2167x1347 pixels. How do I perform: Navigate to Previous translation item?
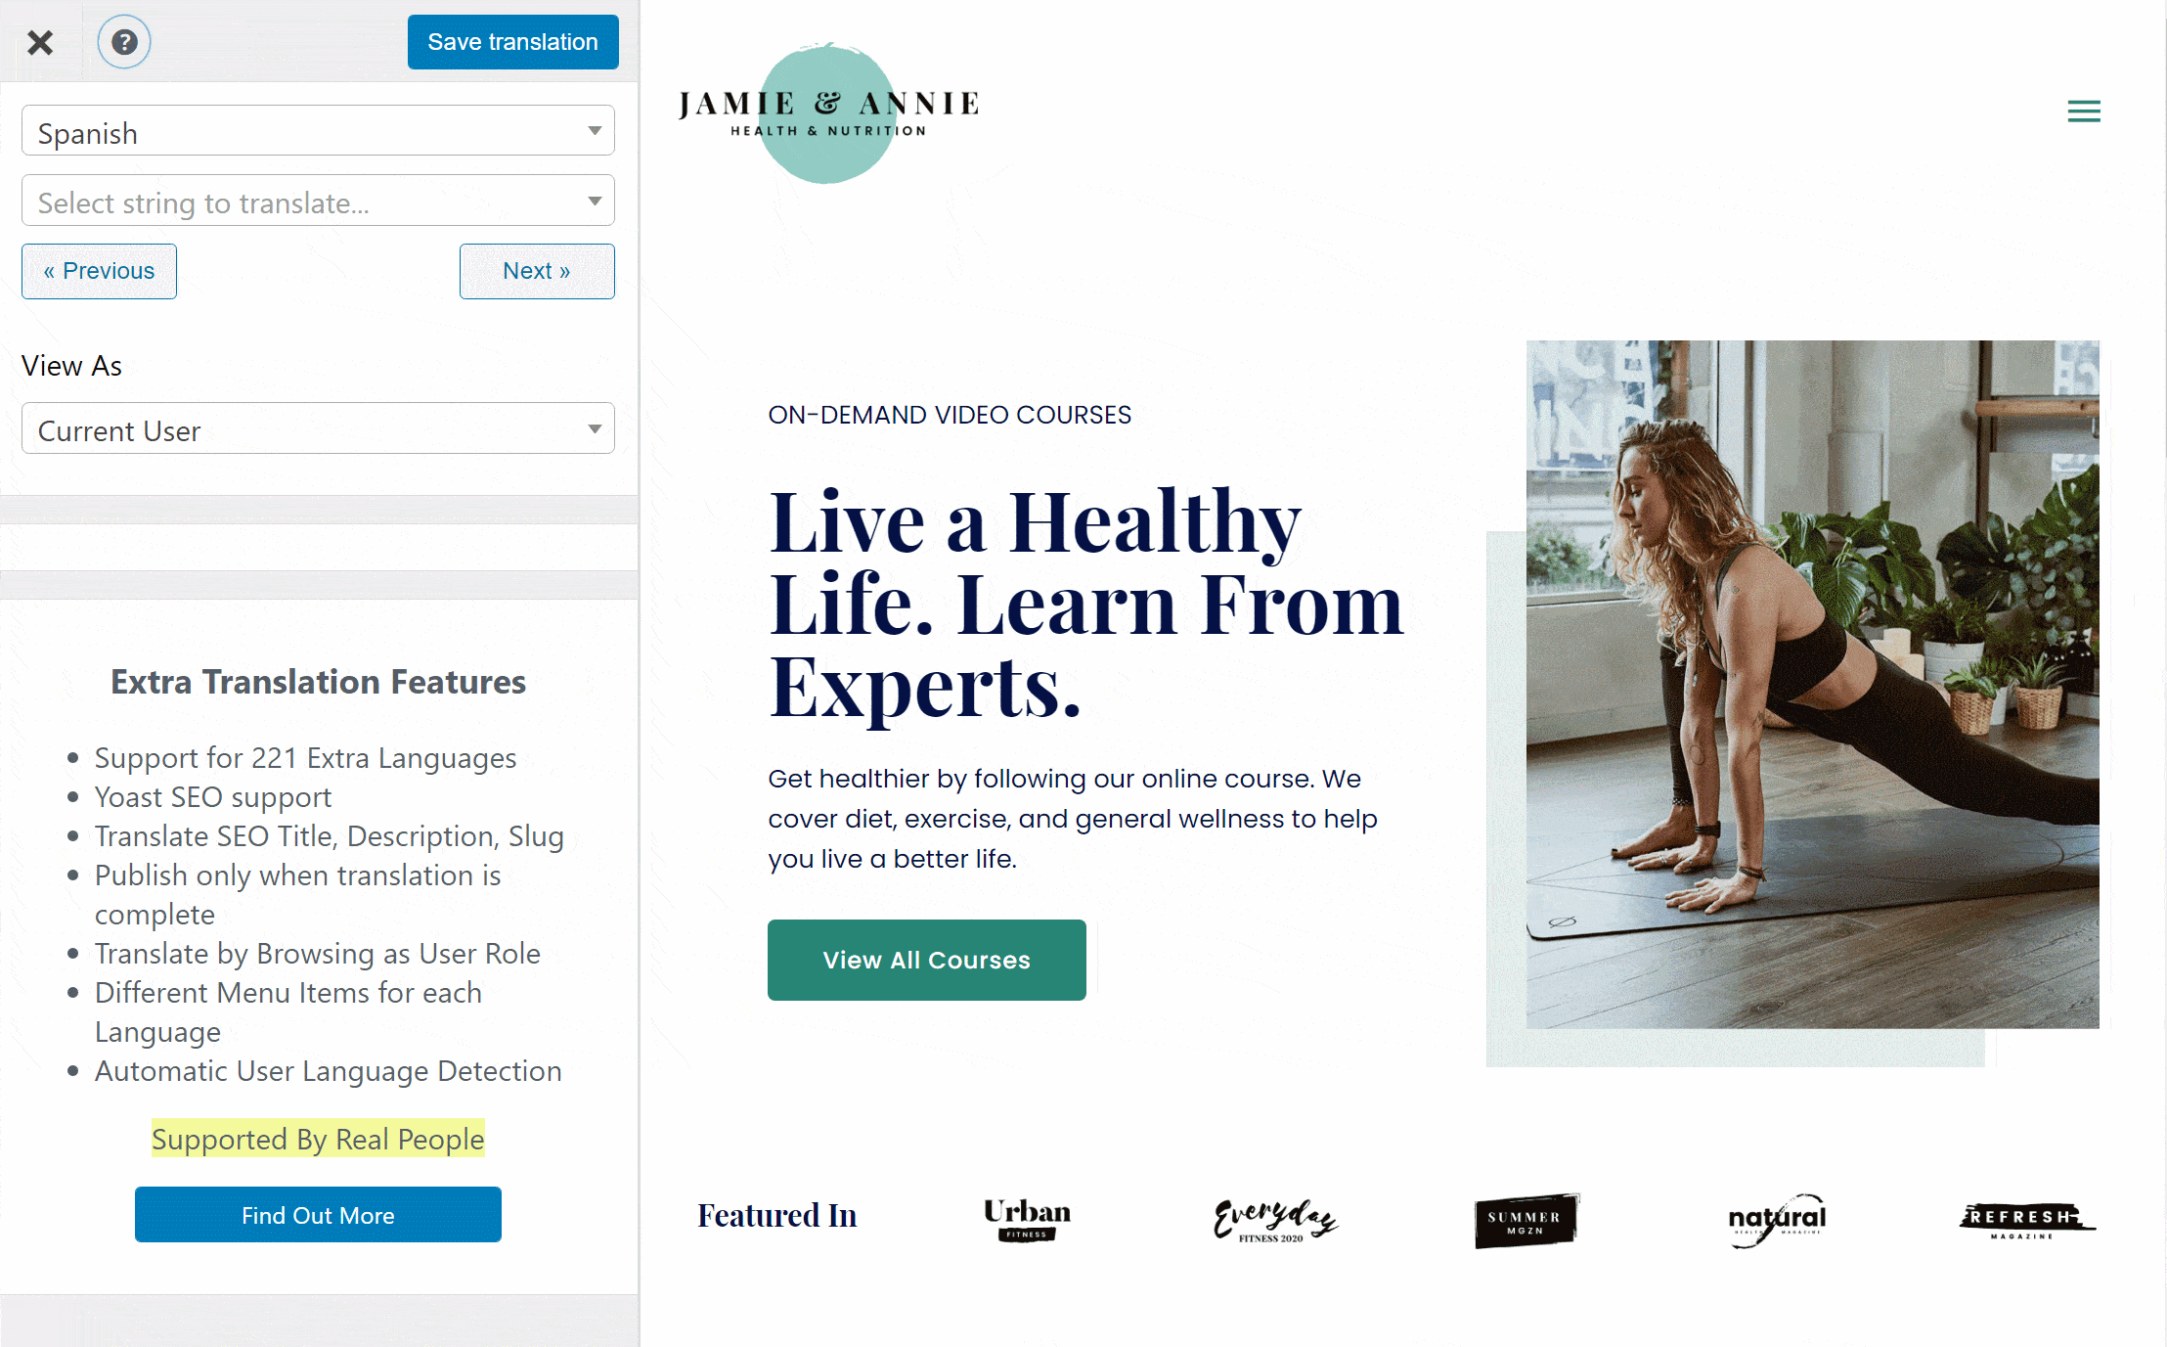[100, 270]
